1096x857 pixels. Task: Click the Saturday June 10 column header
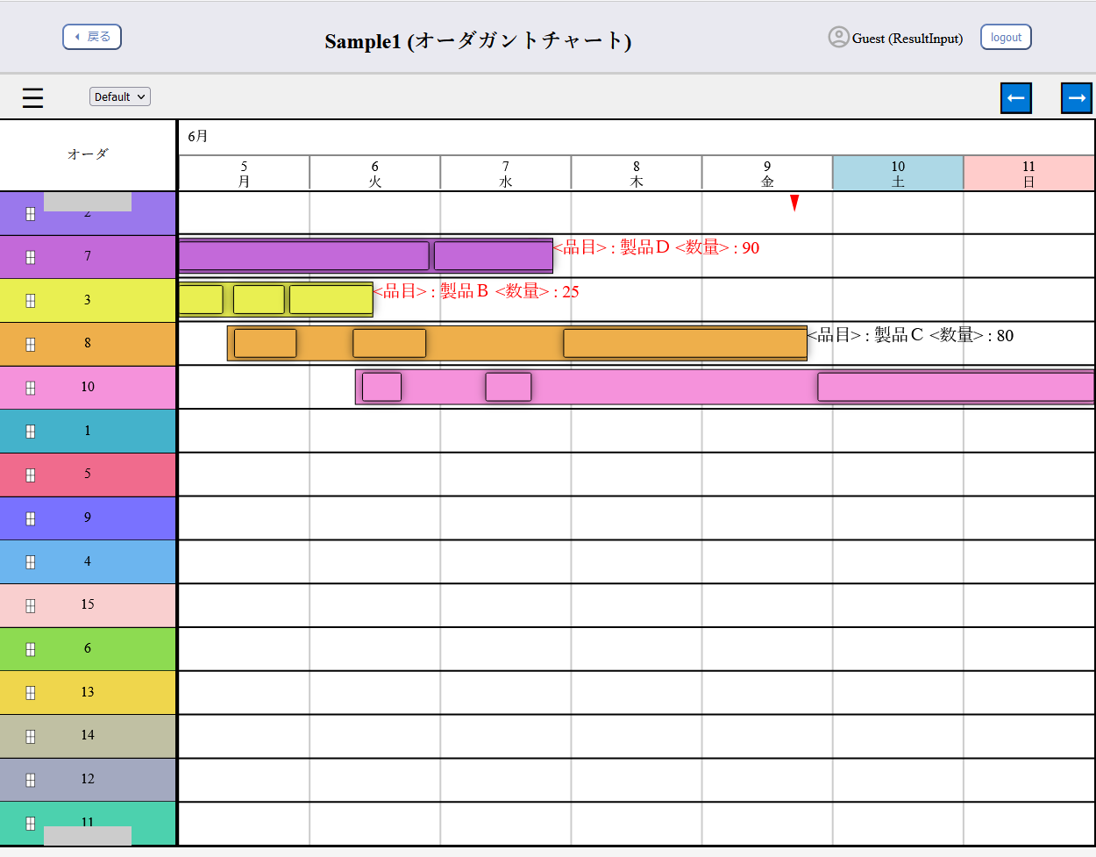[x=897, y=173]
